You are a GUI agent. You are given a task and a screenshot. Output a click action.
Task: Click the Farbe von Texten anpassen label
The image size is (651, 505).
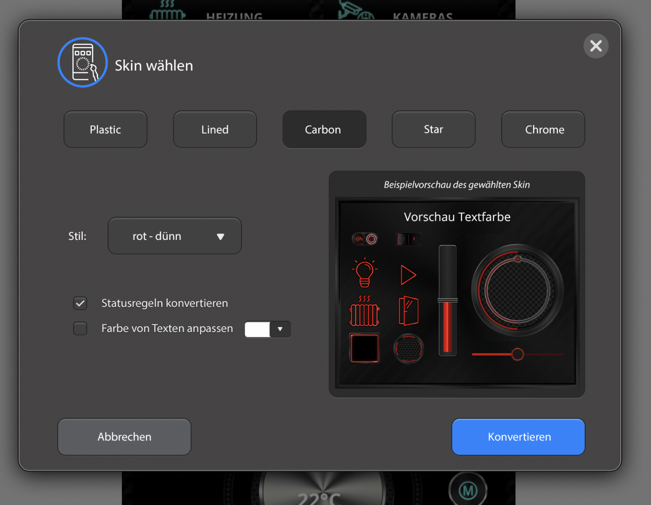[167, 328]
